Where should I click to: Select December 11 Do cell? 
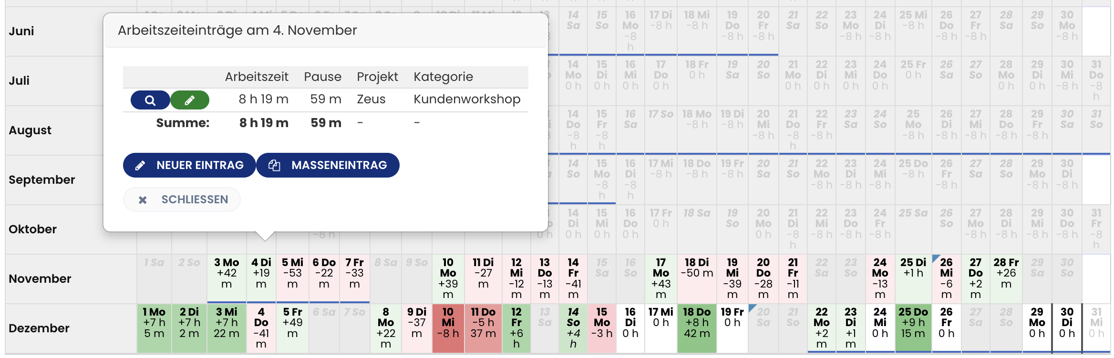(483, 328)
